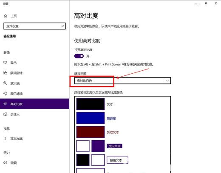Image resolution: width=221 pixels, height=173 pixels.
Task: Close the 设置 window
Action: coord(216,3)
